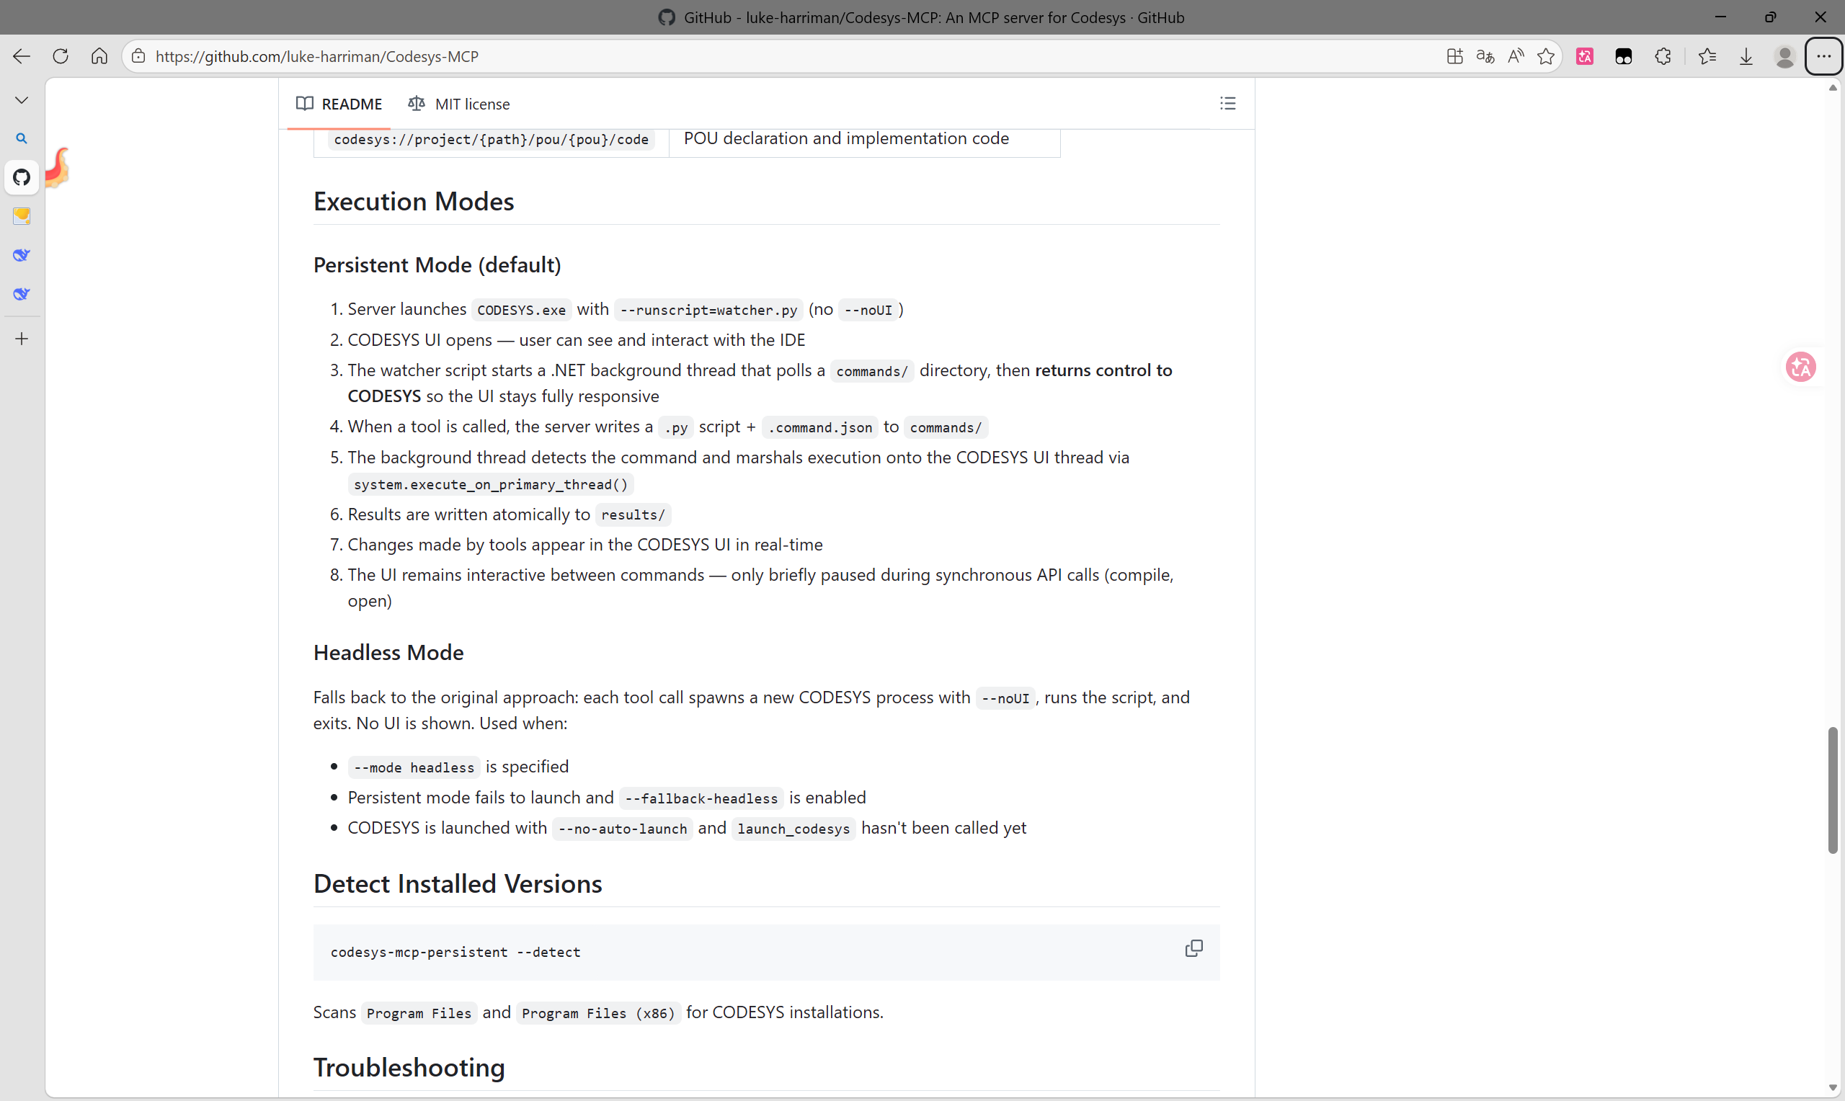
Task: Open the split screen apps icon in the address bar
Action: tap(1455, 56)
